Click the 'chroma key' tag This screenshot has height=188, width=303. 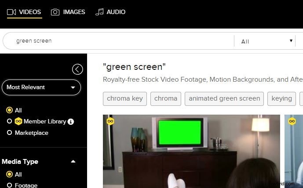125,99
